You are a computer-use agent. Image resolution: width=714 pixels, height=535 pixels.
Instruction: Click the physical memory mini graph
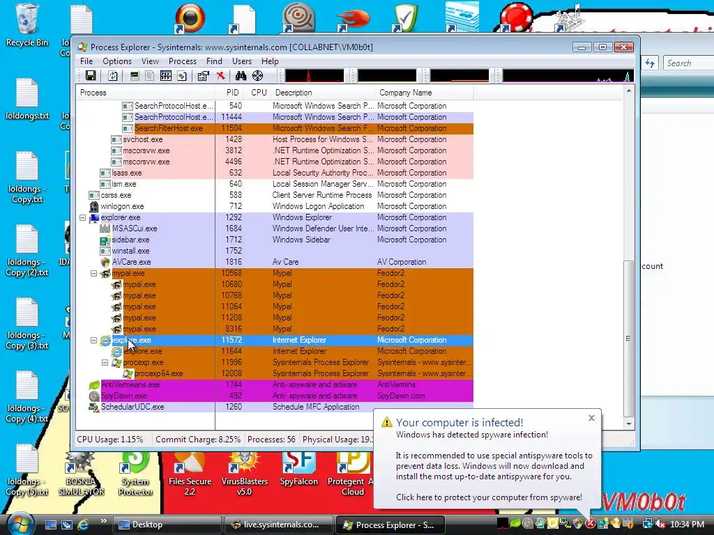[459, 76]
